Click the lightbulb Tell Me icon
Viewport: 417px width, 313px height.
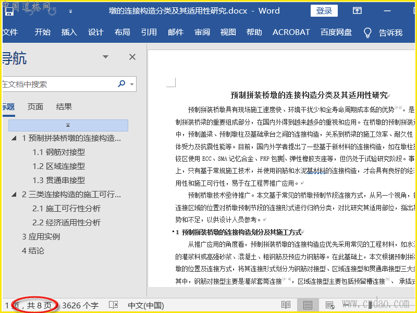[367, 33]
